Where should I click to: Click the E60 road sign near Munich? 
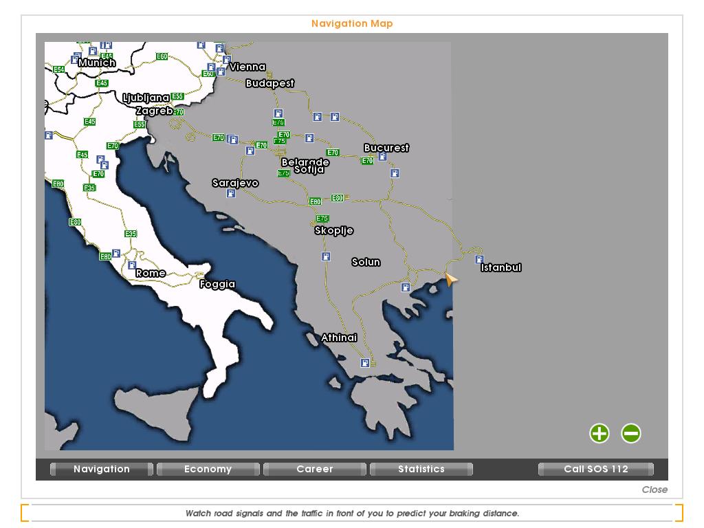pyautogui.click(x=162, y=56)
